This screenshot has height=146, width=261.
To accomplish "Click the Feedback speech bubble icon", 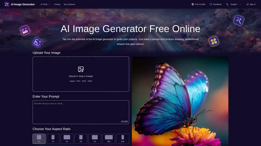I will 211,4.
